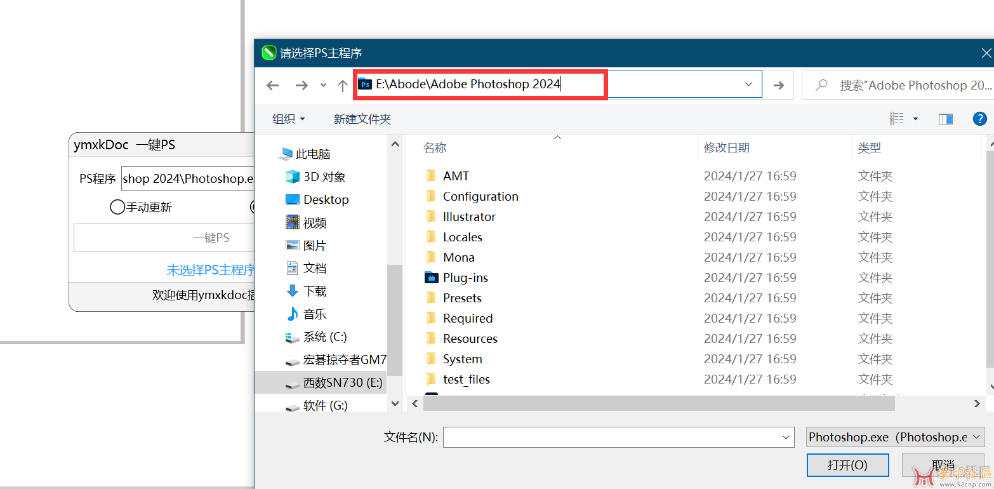Screen dimensions: 994x489
Task: Expand the address bar history dropdown
Action: pos(748,84)
